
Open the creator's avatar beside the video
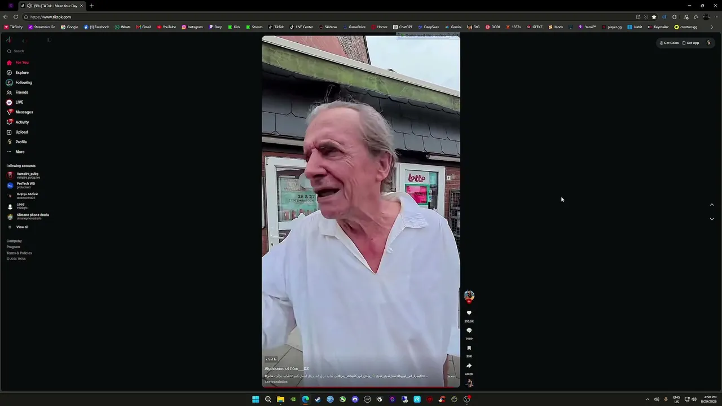(x=469, y=295)
